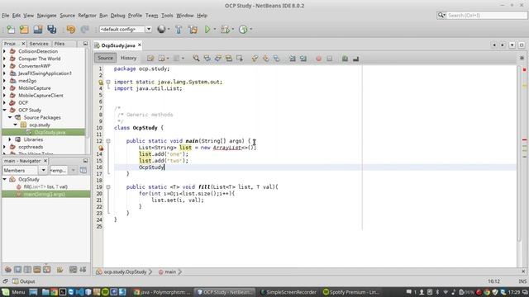Expand the Conquer The World project node
Viewport: 529px width, 297px height.
4,59
